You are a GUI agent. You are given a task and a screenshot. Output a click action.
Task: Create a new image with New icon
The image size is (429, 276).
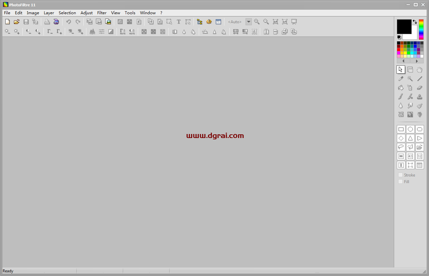pyautogui.click(x=7, y=22)
